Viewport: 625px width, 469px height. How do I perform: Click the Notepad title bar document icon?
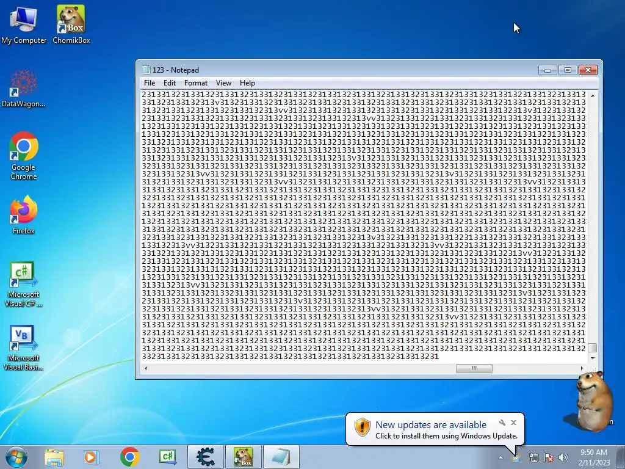[x=146, y=70]
